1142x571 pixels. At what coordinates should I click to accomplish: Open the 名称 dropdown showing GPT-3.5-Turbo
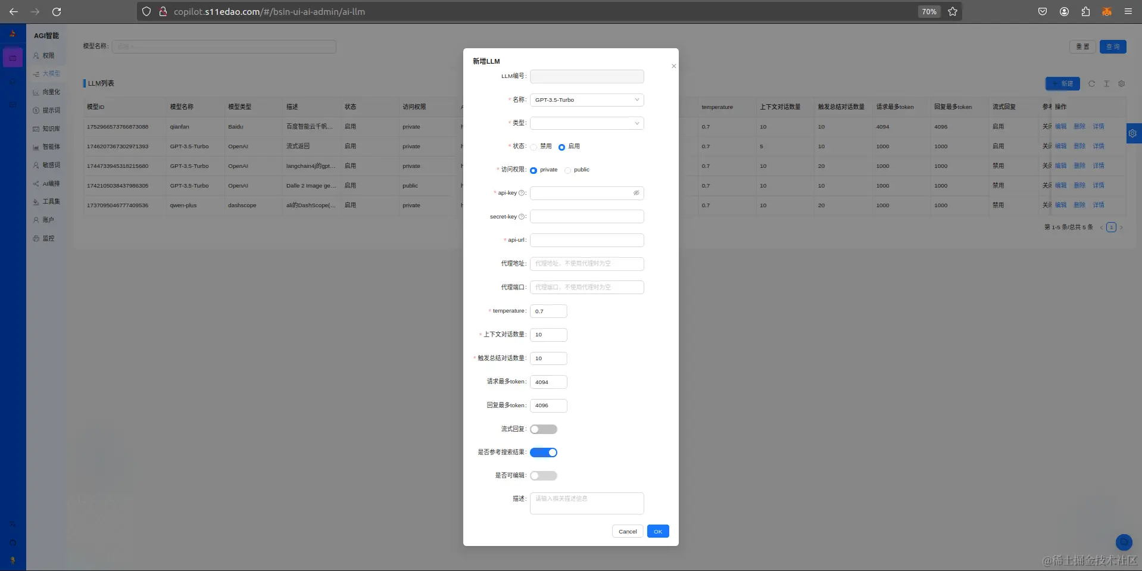click(587, 100)
